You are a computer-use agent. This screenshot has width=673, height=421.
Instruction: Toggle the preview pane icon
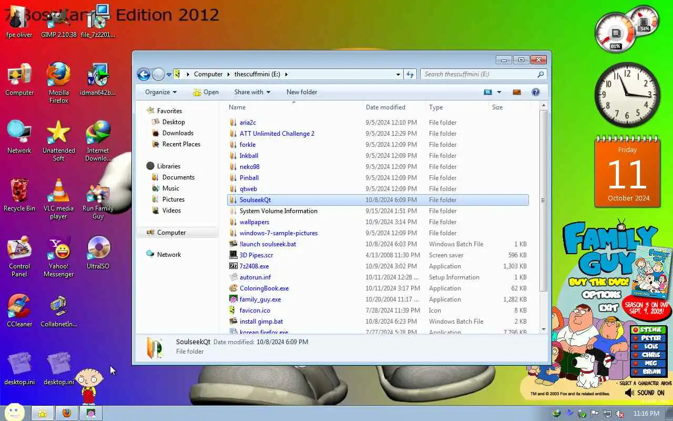coord(517,92)
